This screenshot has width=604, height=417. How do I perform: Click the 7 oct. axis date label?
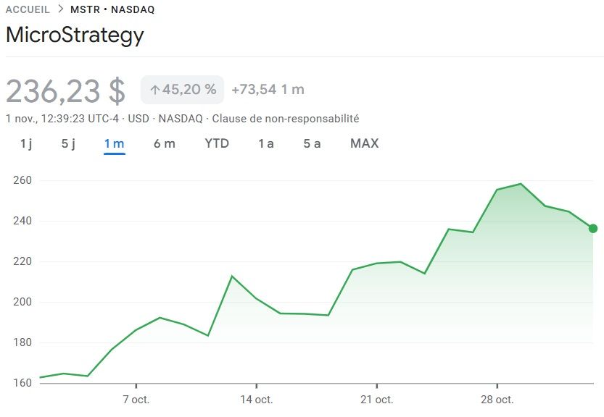[x=136, y=400]
